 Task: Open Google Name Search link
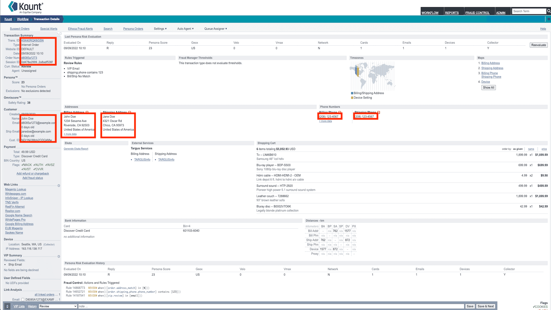pyautogui.click(x=19, y=215)
